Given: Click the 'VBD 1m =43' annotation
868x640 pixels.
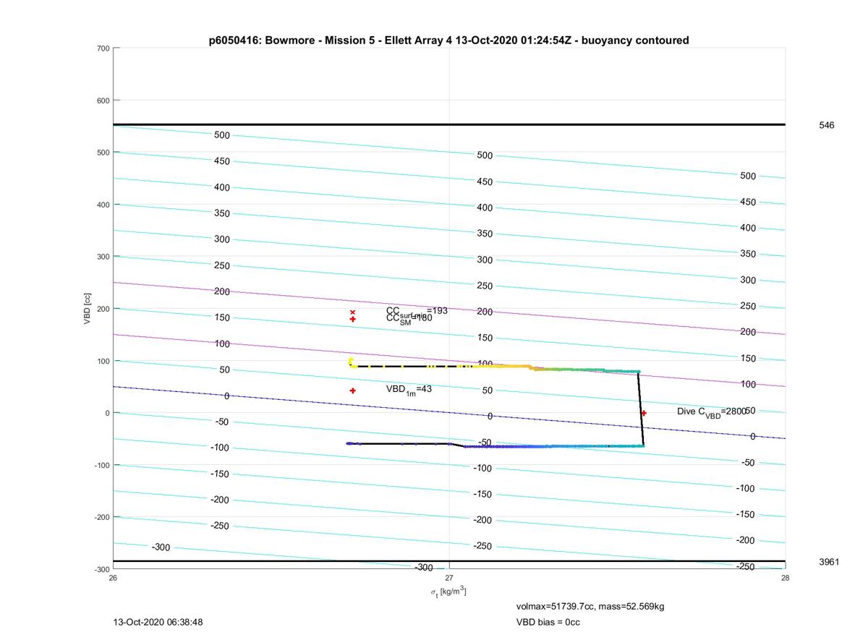Looking at the screenshot, I should (409, 389).
